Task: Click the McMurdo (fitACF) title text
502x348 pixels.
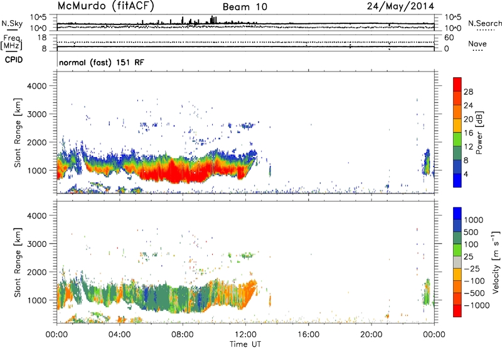Action: pos(105,6)
